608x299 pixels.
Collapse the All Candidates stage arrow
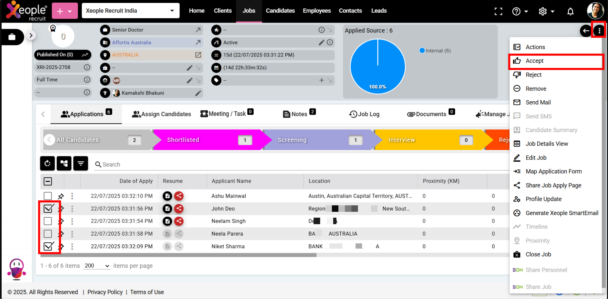click(49, 140)
